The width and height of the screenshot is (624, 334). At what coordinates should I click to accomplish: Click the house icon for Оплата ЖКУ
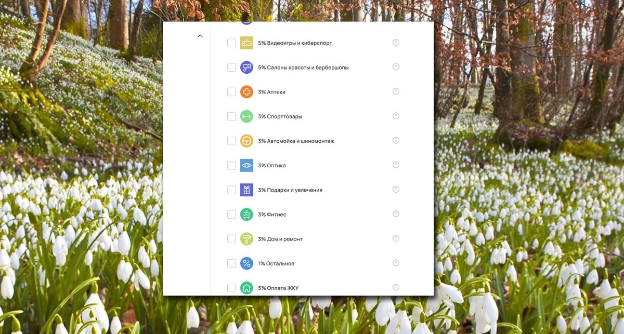(246, 288)
